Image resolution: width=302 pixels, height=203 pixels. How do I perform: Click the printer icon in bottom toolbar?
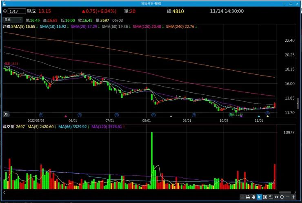click(248, 197)
